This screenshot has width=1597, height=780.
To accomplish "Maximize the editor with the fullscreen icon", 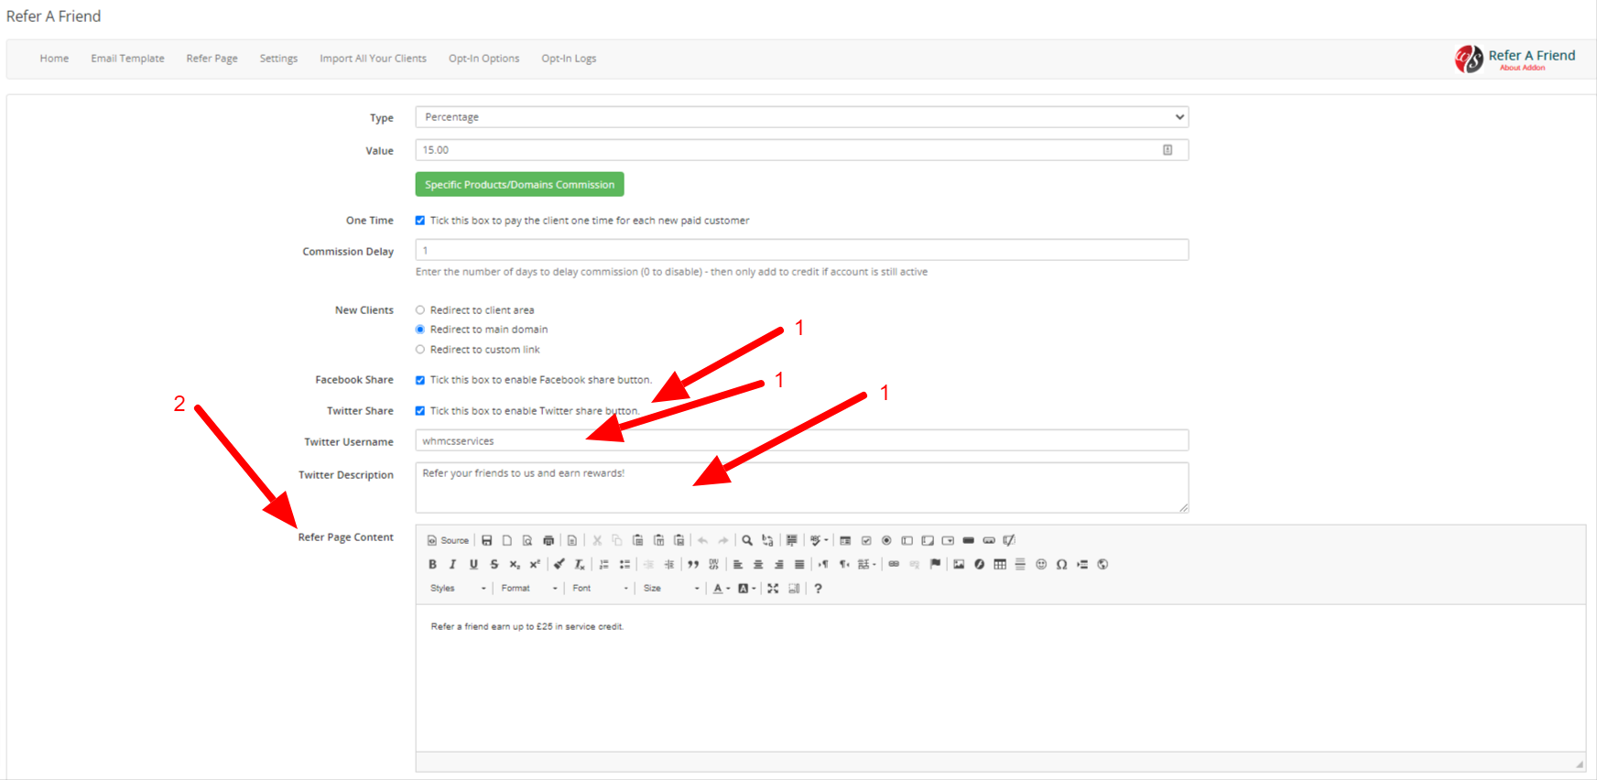I will pos(773,589).
